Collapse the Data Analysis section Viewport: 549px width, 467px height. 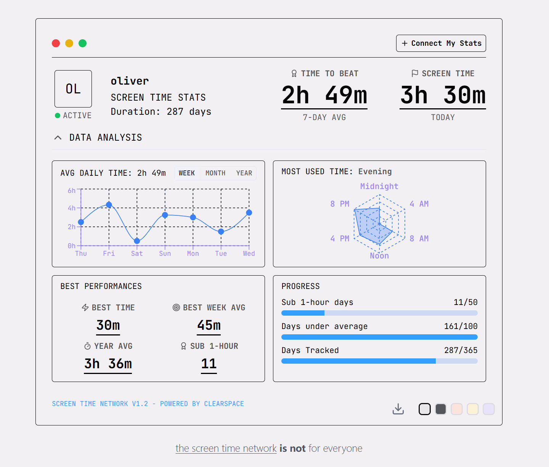tap(58, 138)
